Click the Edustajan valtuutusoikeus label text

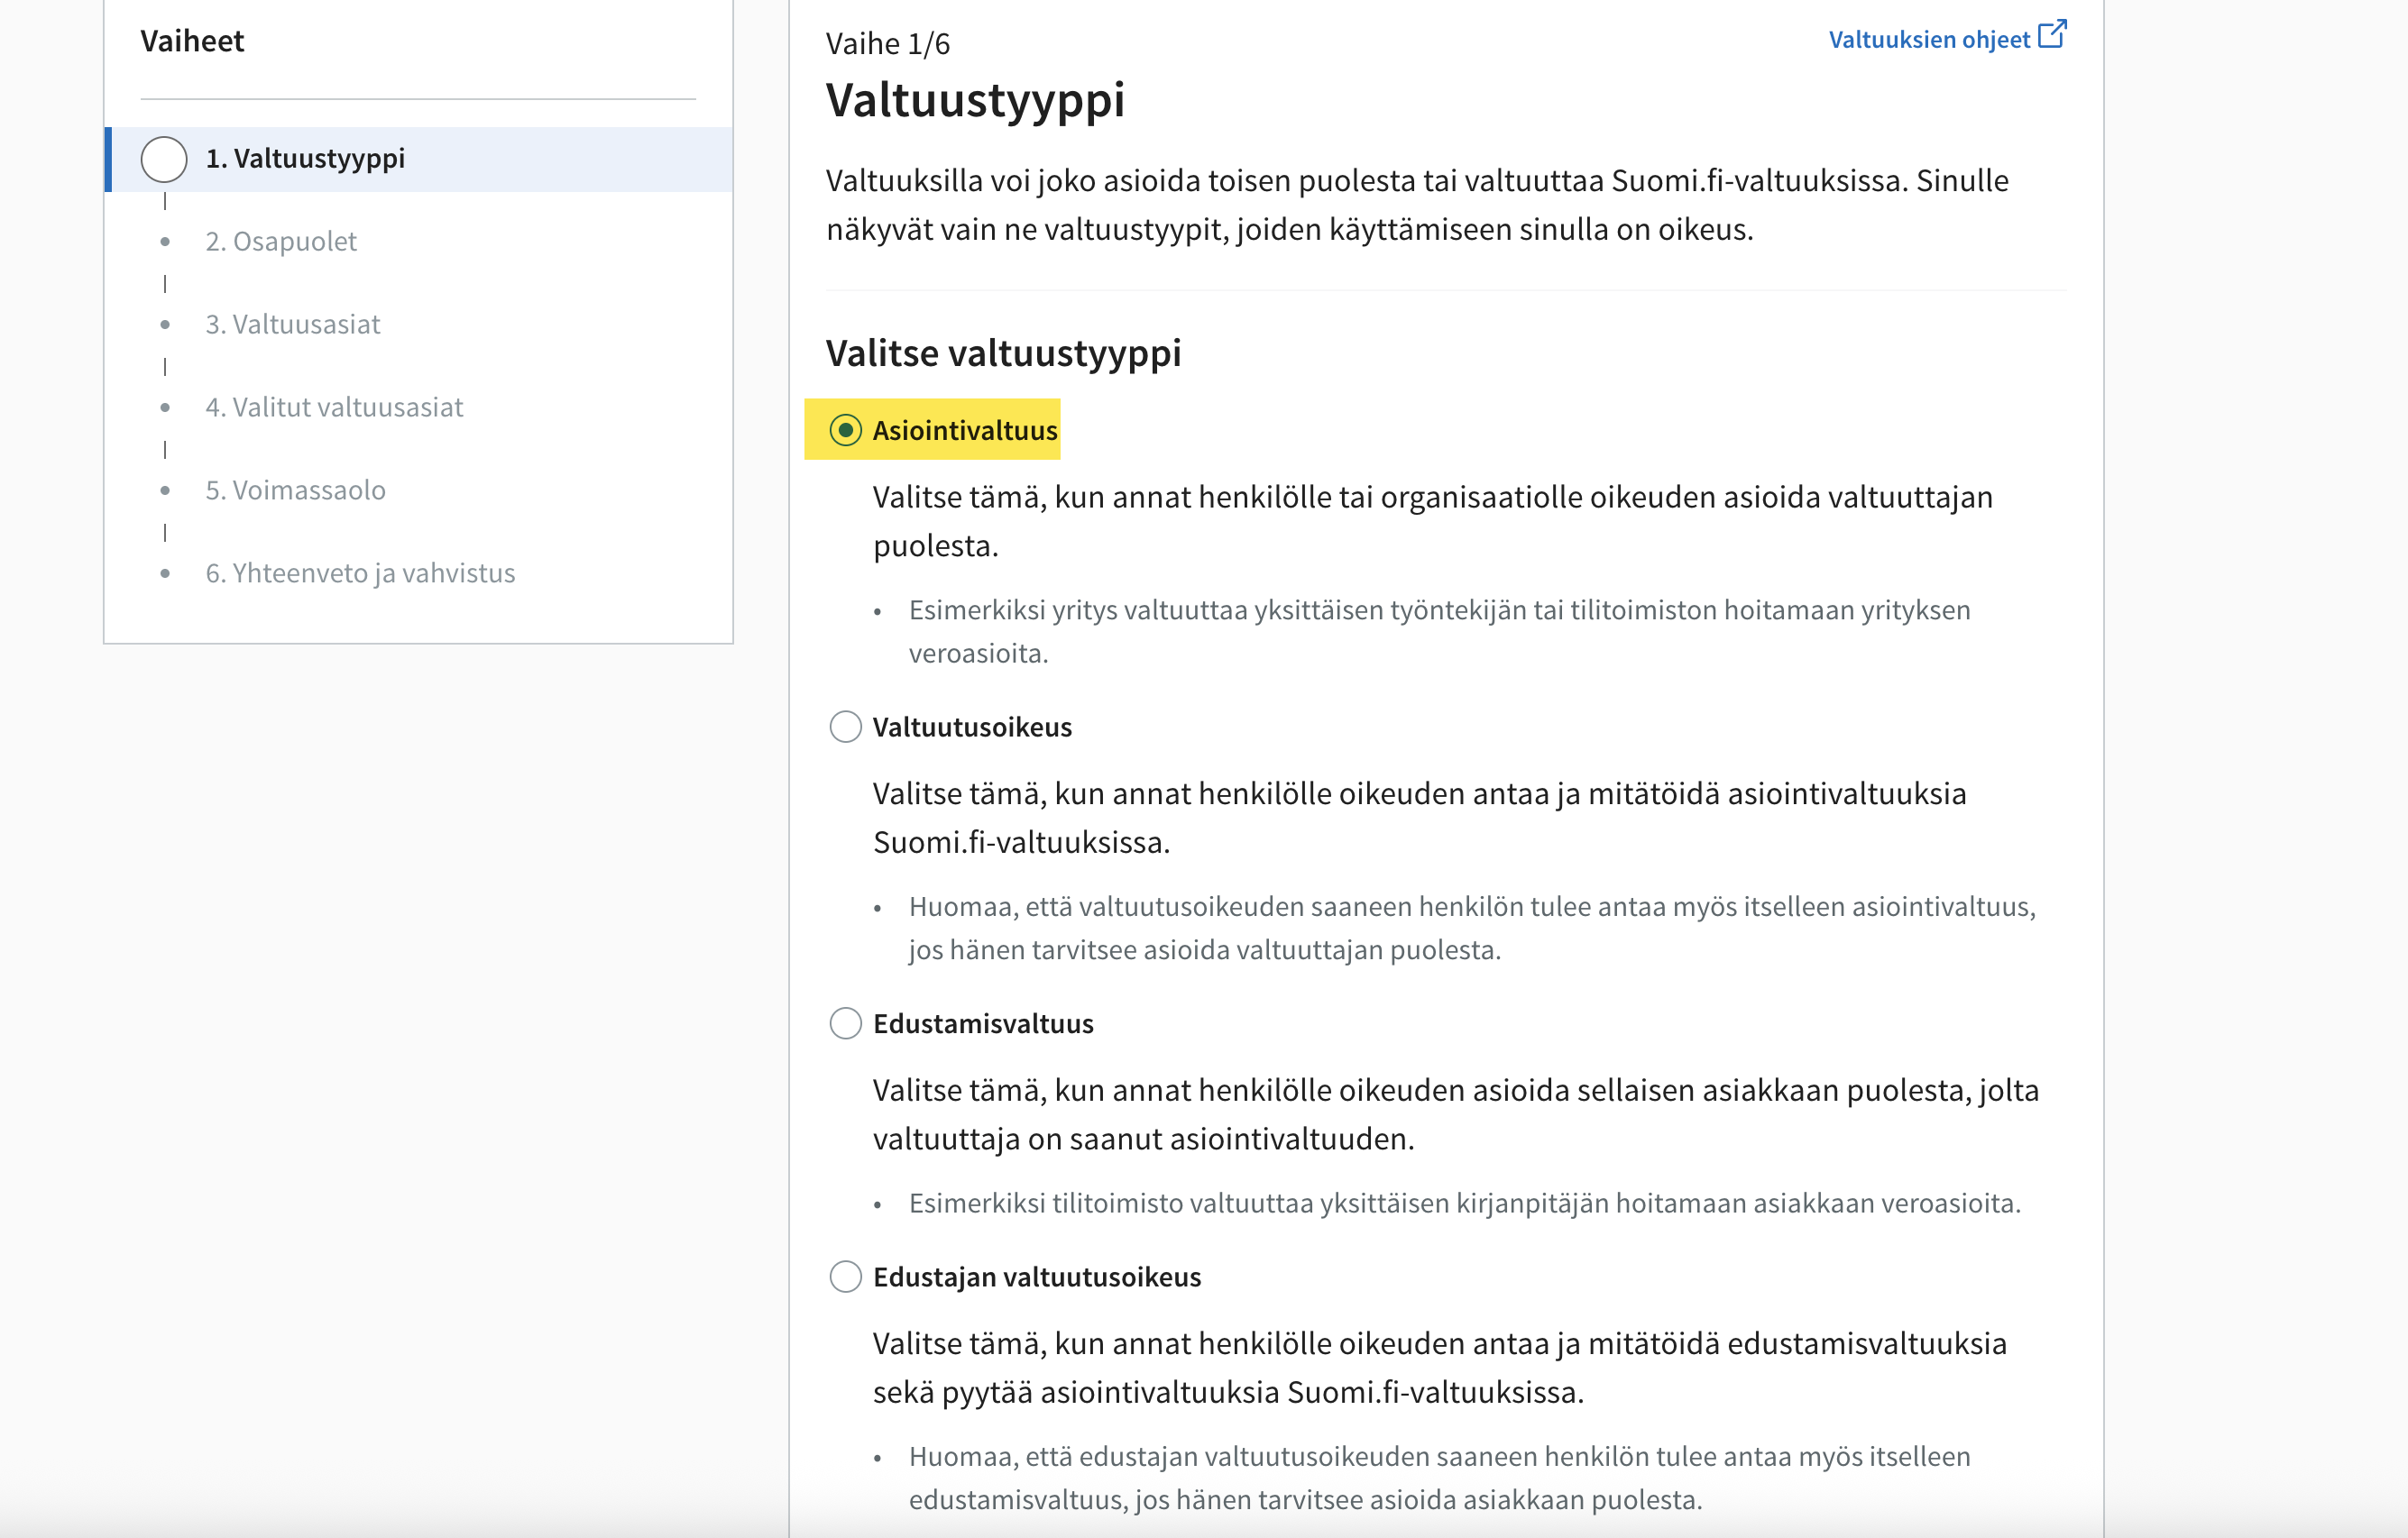click(x=1037, y=1277)
